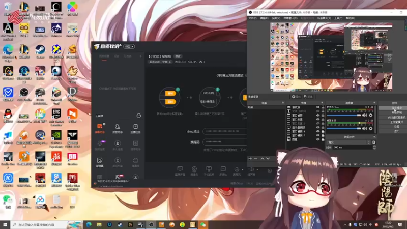Image resolution: width=407 pixels, height=229 pixels.
Task: Pop out the OBS Sources dock
Action: click(x=322, y=103)
